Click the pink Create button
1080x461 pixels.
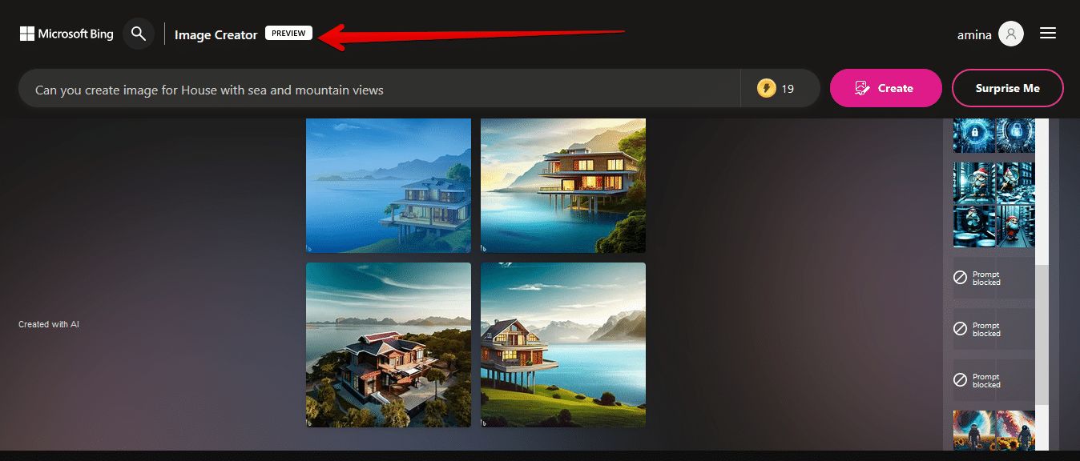[886, 88]
